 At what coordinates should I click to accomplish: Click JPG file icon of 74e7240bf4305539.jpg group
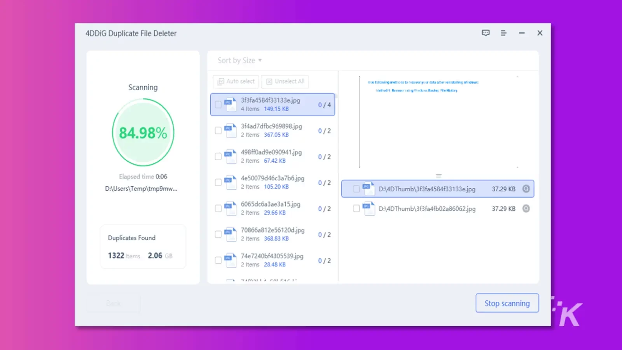231,260
